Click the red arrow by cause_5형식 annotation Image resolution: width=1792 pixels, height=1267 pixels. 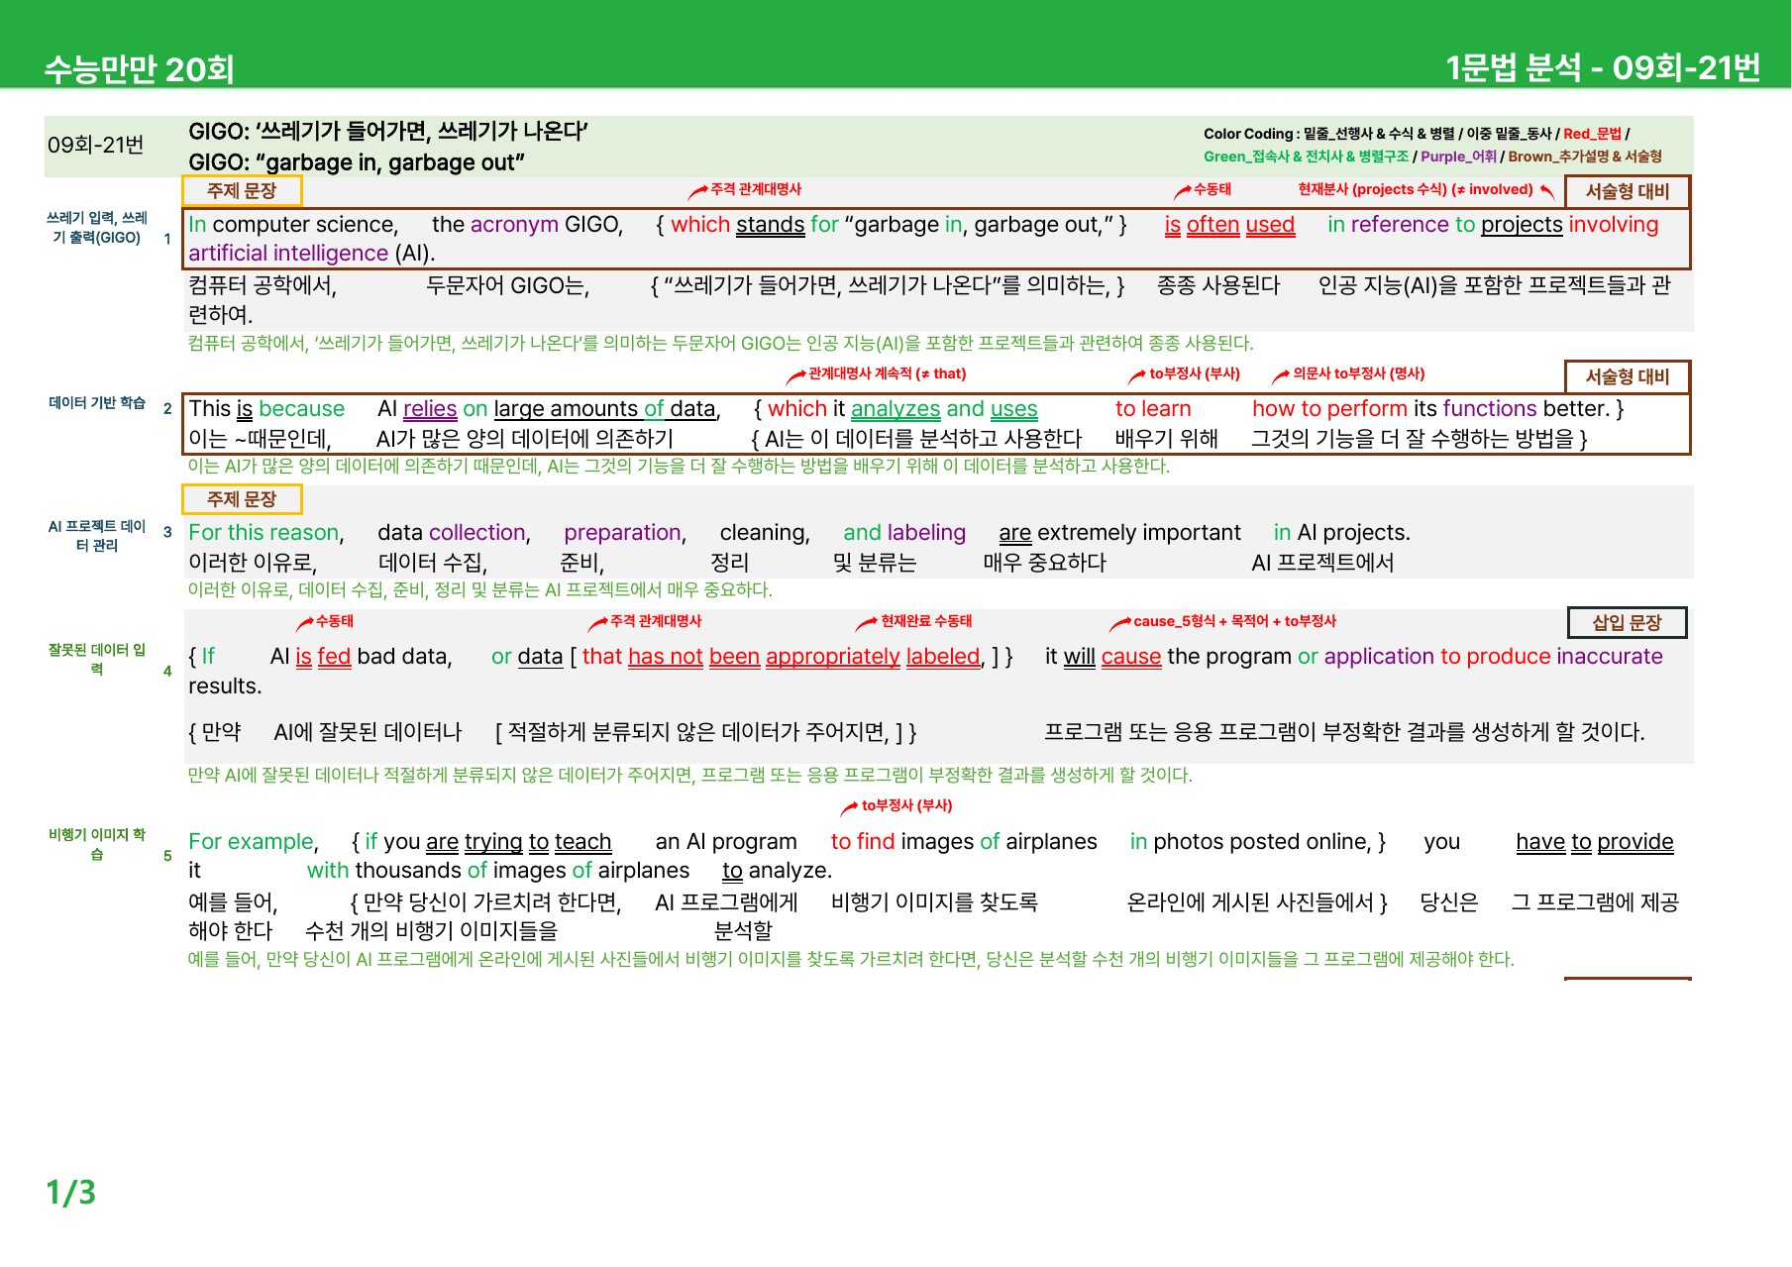pyautogui.click(x=1119, y=623)
